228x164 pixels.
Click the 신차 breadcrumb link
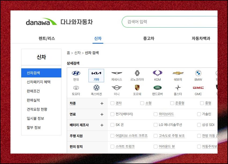point(77,53)
